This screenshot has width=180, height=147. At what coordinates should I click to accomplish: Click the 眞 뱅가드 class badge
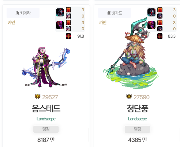pos(115,13)
